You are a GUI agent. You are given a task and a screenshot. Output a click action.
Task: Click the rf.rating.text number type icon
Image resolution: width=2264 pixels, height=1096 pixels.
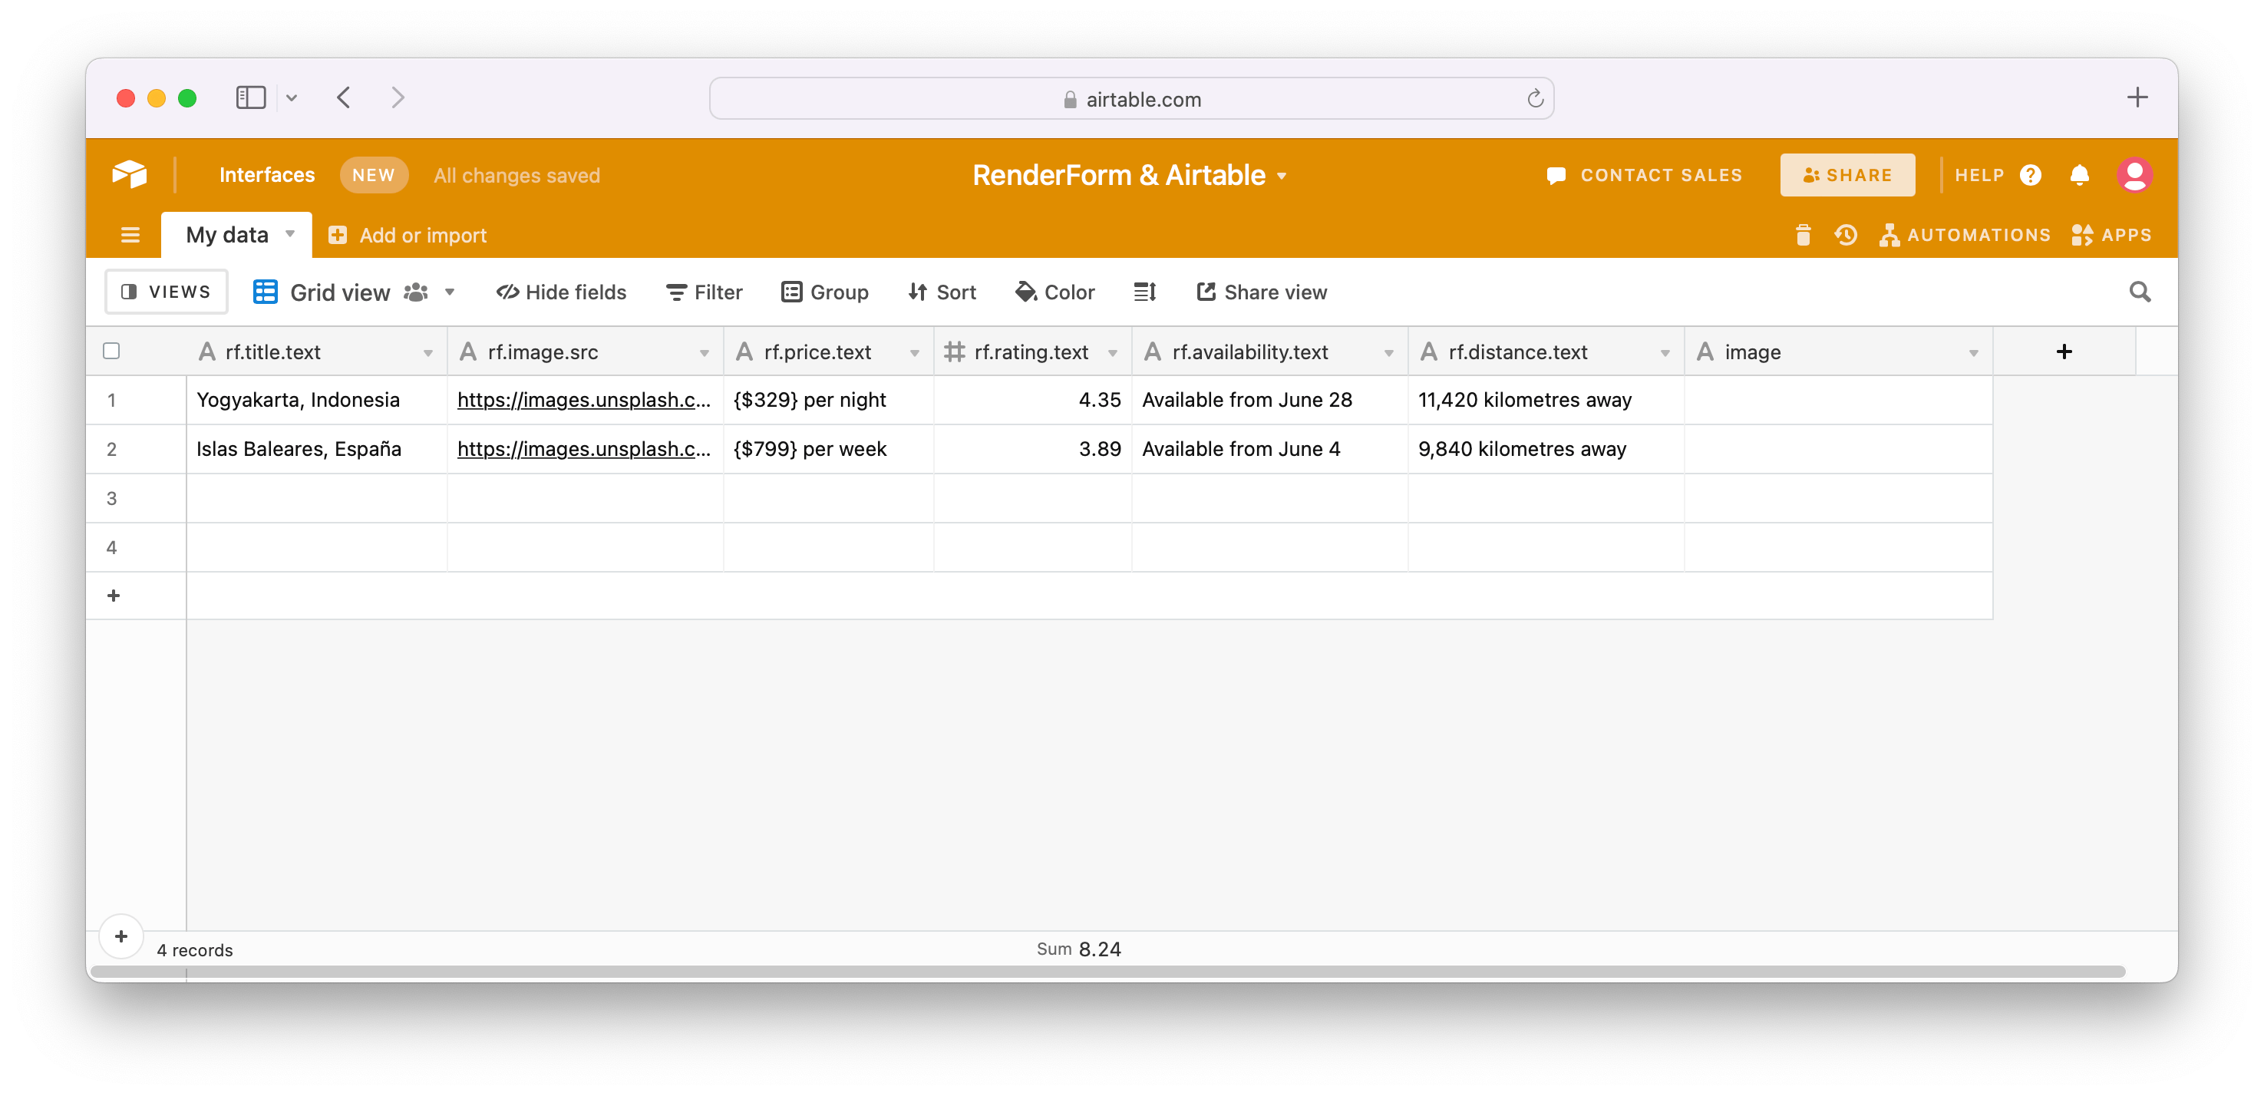[x=954, y=352]
